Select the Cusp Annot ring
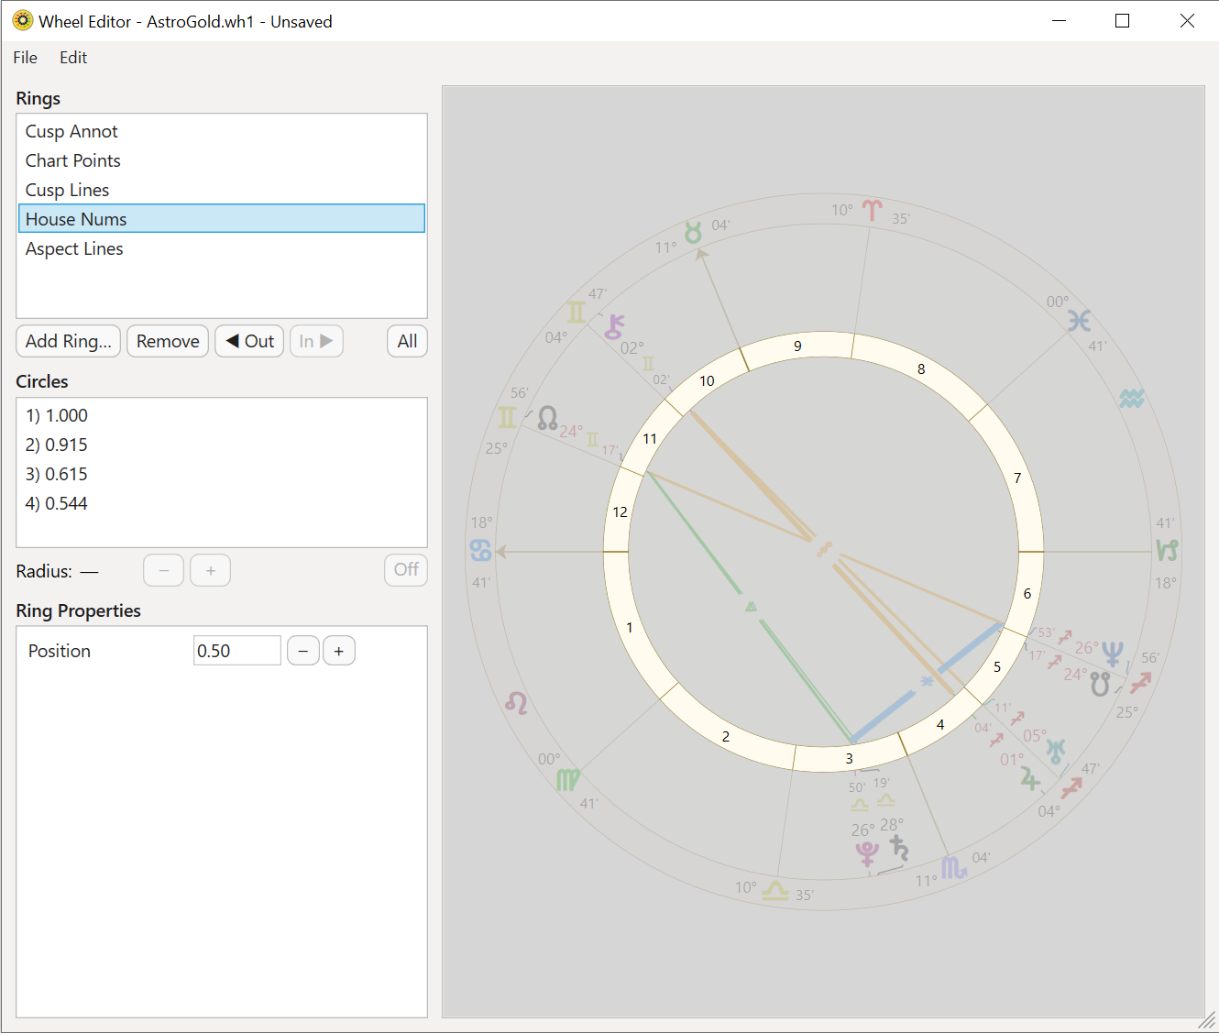 pyautogui.click(x=222, y=131)
